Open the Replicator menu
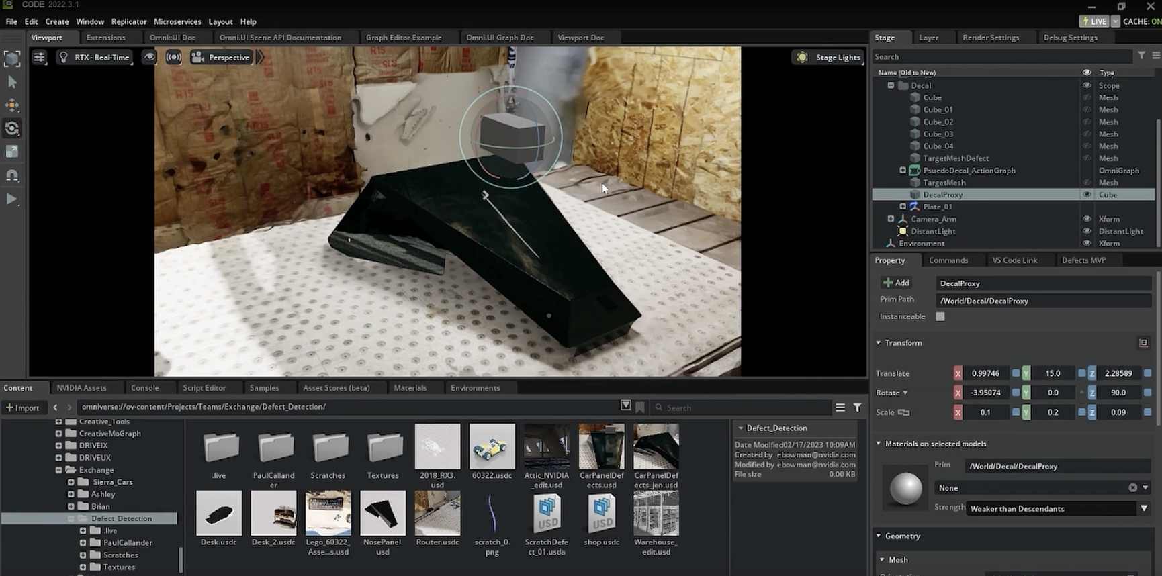This screenshot has height=576, width=1162. pos(129,21)
